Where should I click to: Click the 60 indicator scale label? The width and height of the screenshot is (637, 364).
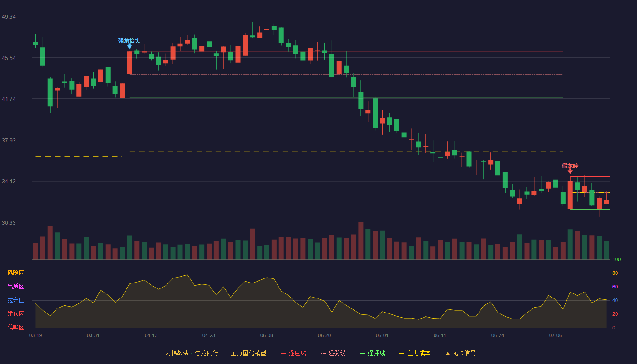click(615, 287)
